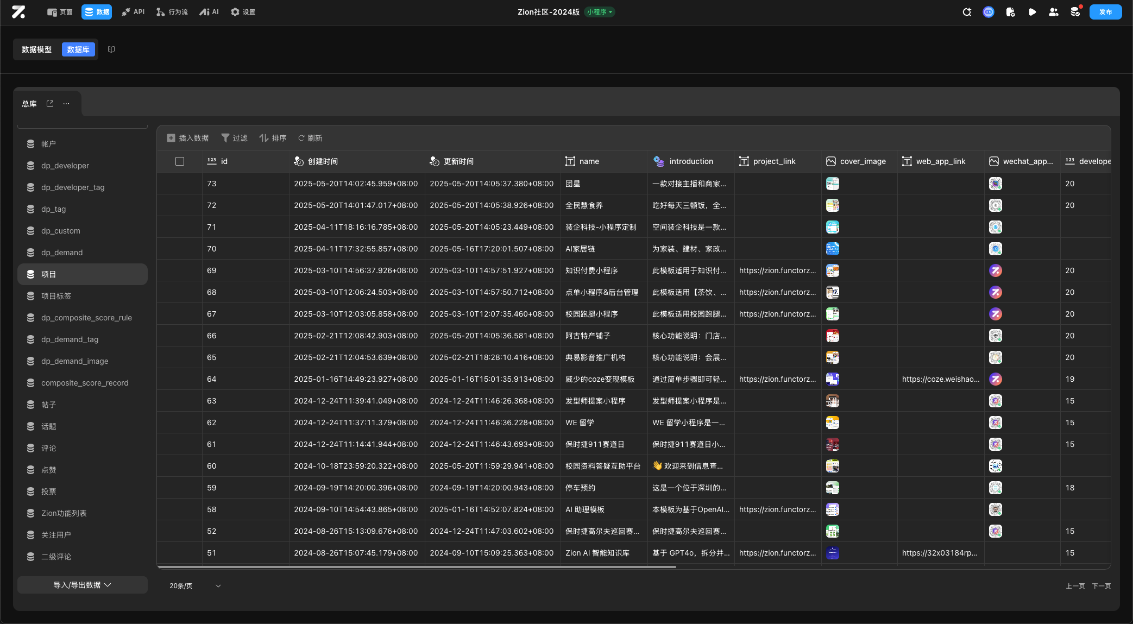
Task: Click wechat app code image for row 69
Action: 995,270
